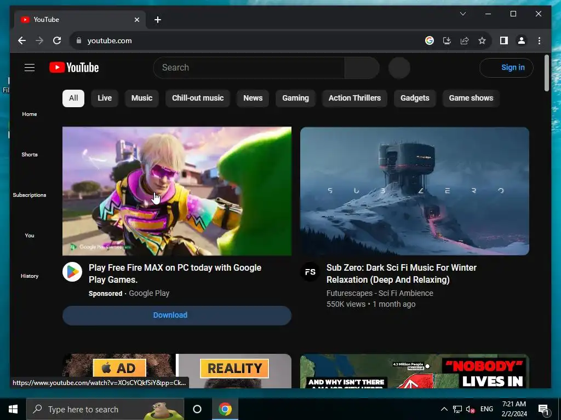Image resolution: width=561 pixels, height=420 pixels.
Task: Select the Action Thrillers filter chip
Action: point(354,98)
